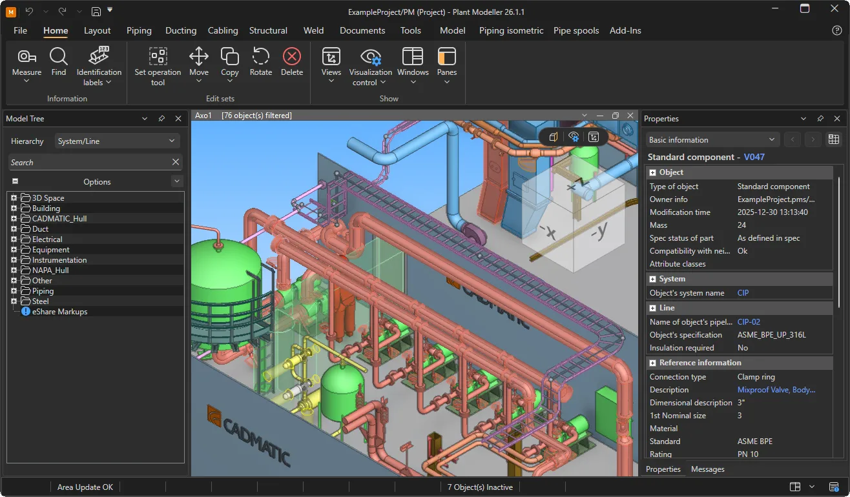Click the red Delete icon

click(292, 56)
